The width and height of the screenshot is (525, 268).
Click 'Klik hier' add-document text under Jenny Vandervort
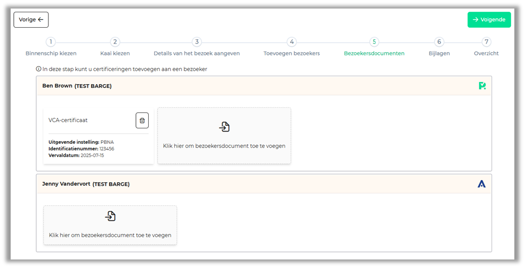pyautogui.click(x=110, y=235)
